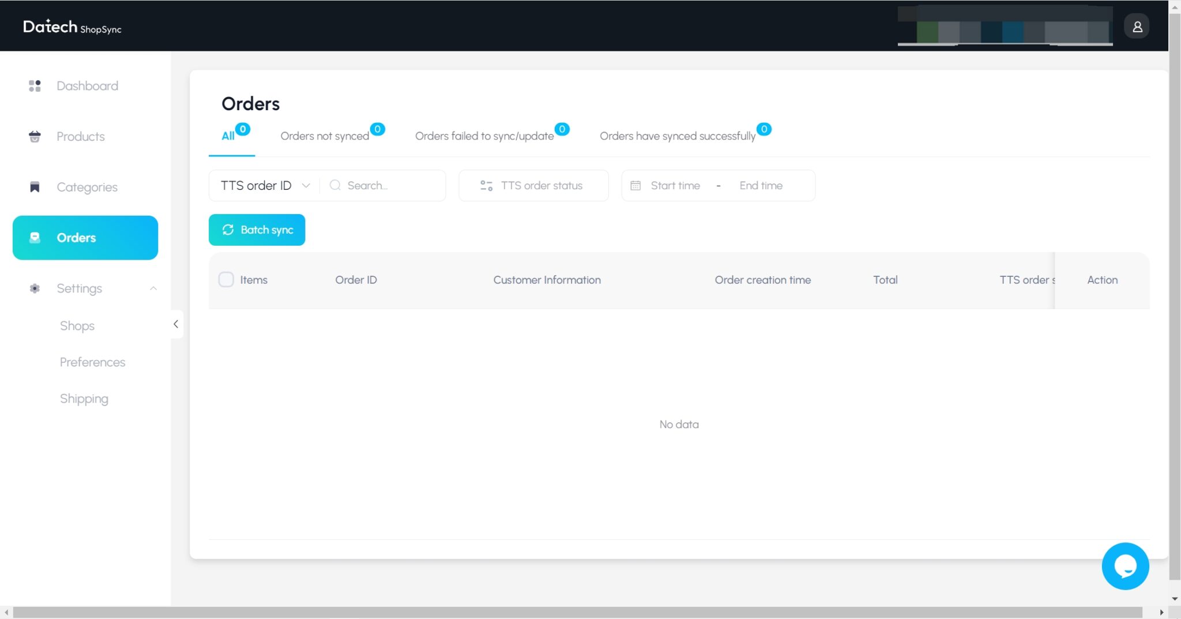Viewport: 1181px width, 619px height.
Task: Click the Settings gear icon
Action: tap(35, 288)
